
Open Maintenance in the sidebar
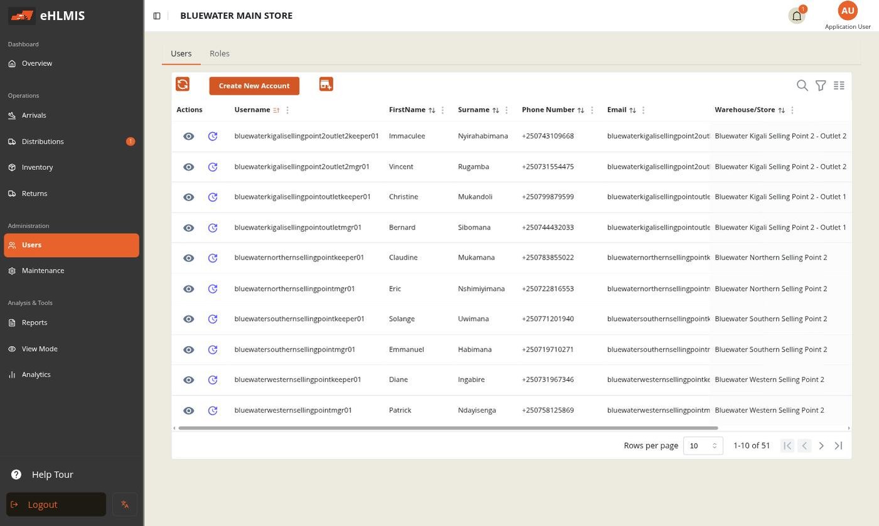(72, 271)
